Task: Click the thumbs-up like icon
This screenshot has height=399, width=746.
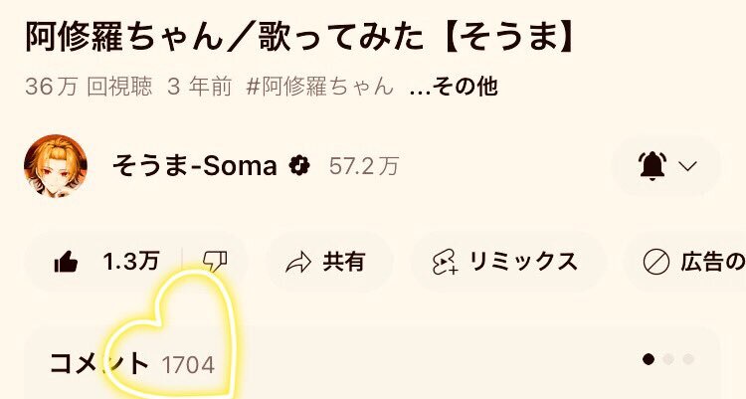Action: pos(66,262)
